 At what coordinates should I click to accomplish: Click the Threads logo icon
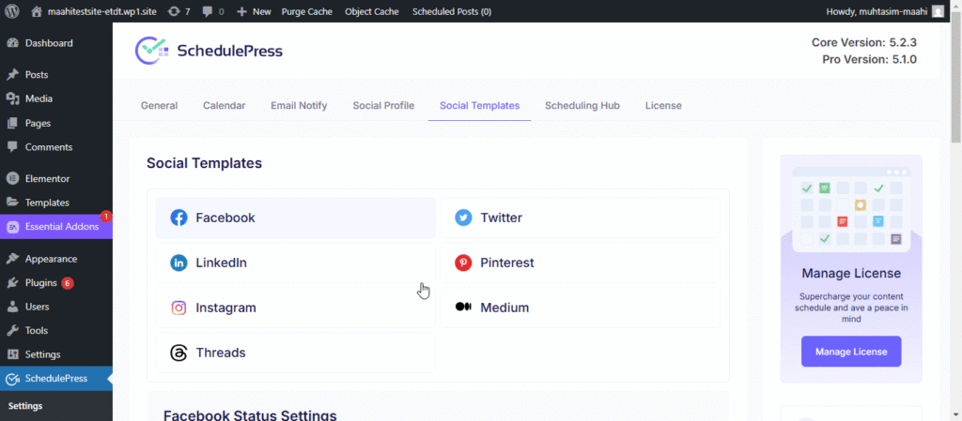coord(178,353)
